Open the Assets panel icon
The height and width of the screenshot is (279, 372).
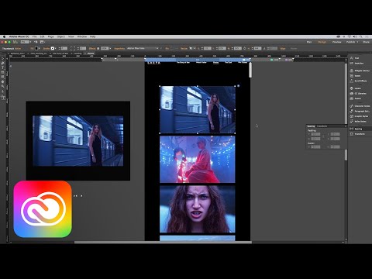click(352, 98)
